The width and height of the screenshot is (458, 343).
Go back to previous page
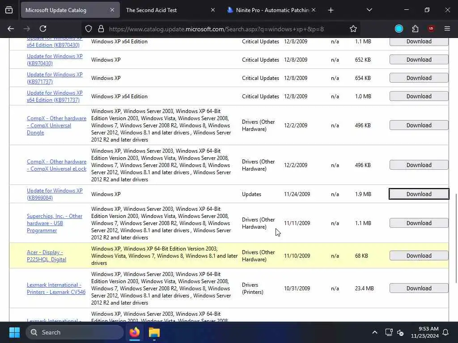tap(11, 29)
